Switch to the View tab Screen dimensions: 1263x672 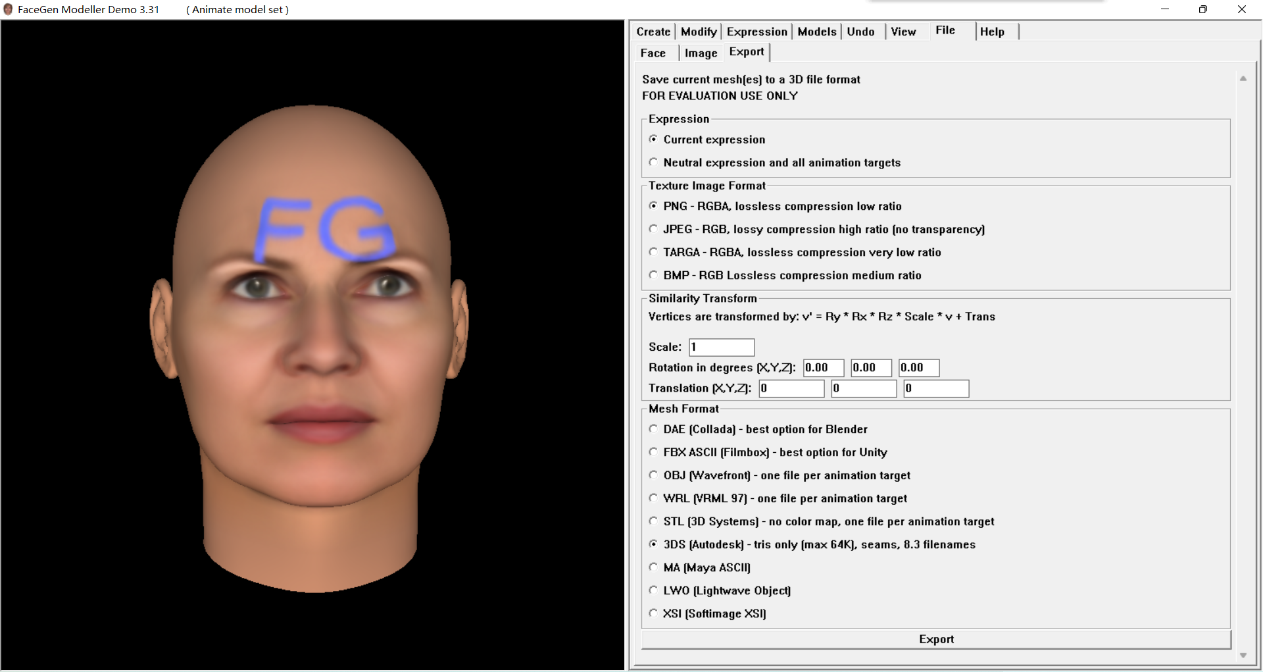pos(903,32)
